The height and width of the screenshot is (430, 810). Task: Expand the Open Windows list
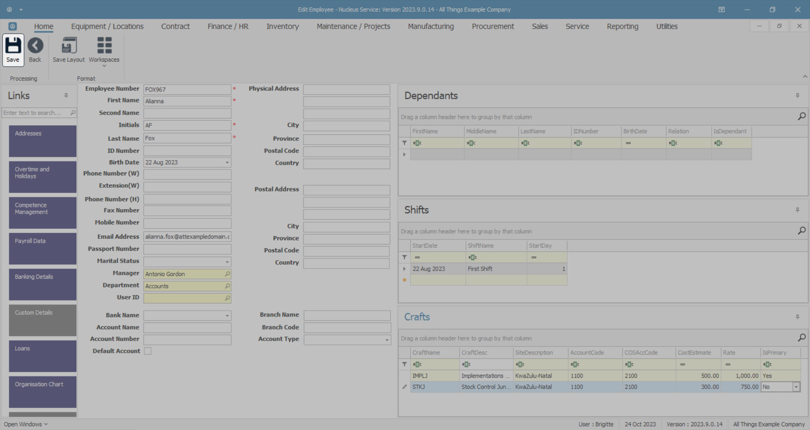coord(26,424)
